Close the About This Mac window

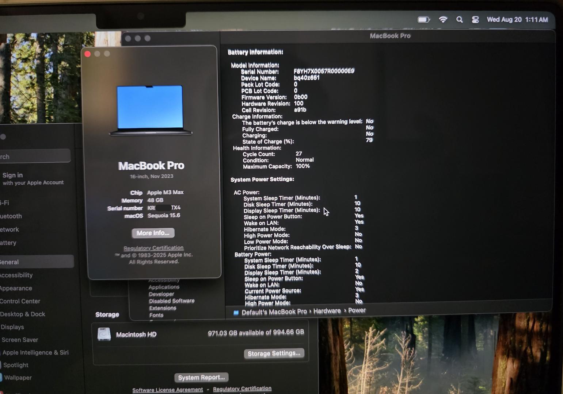[88, 54]
